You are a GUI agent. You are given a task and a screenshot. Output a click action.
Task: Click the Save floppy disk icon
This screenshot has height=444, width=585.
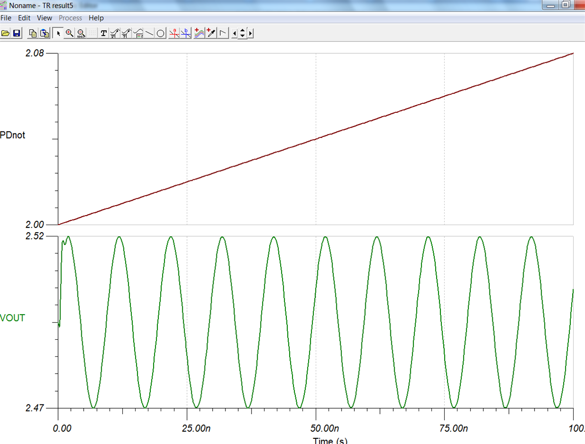(x=17, y=33)
